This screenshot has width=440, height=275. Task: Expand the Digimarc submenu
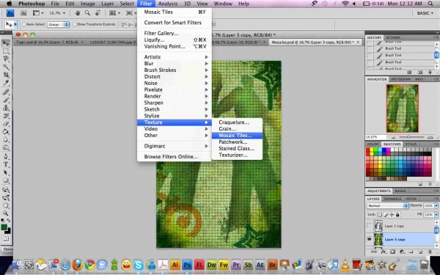pyautogui.click(x=175, y=146)
